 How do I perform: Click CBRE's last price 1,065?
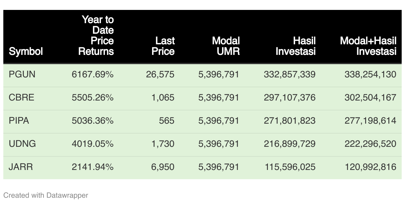(x=163, y=98)
